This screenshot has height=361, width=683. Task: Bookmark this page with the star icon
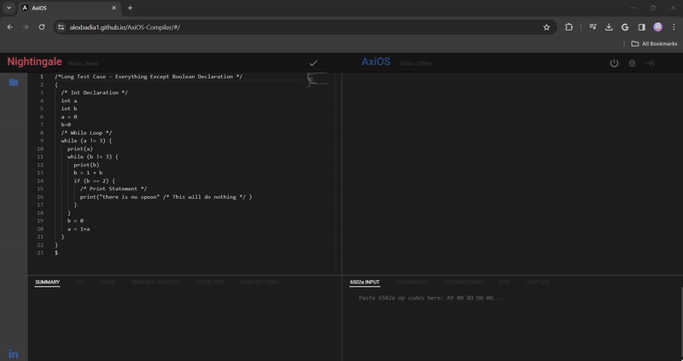(546, 27)
